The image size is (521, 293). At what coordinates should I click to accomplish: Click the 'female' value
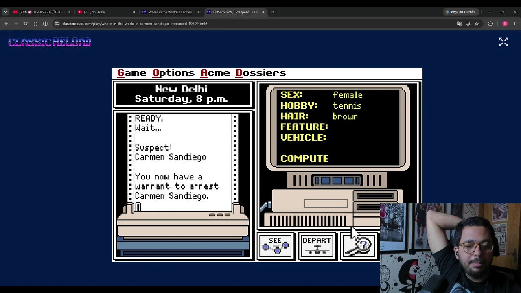point(348,95)
